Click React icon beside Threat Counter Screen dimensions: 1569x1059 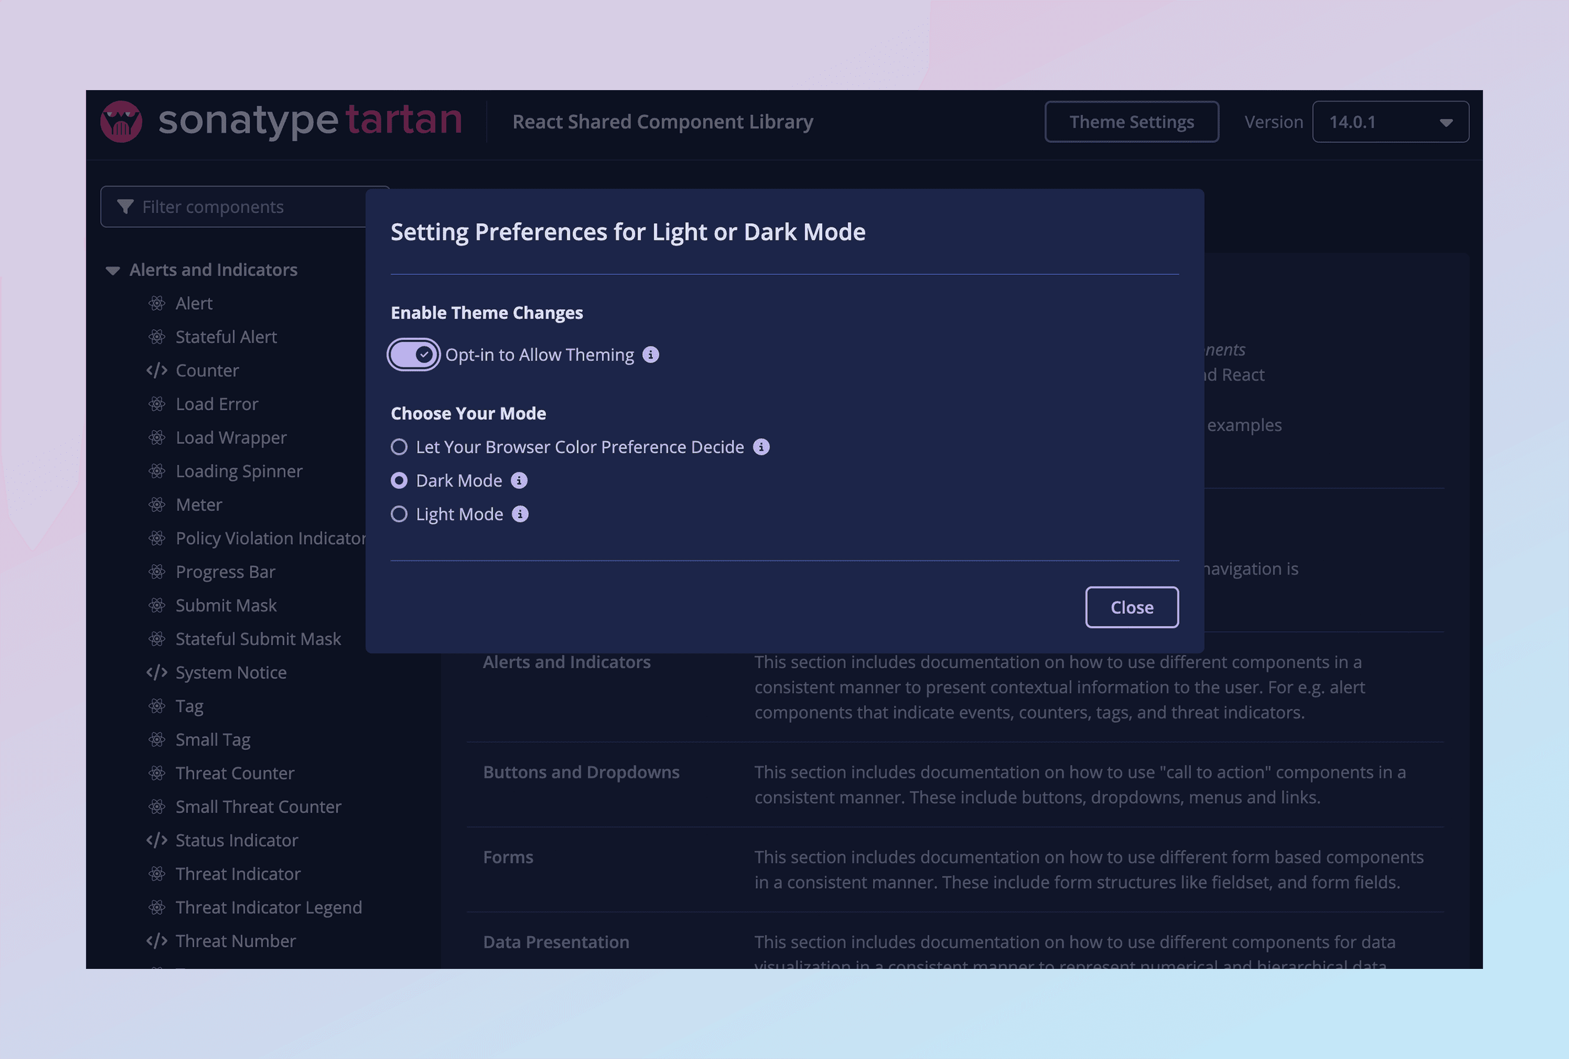point(157,772)
